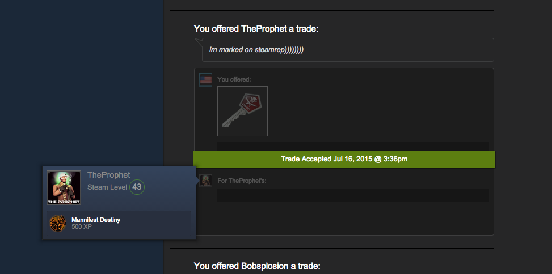The width and height of the screenshot is (552, 274).
Task: Open the Mannifest Destiny badge title
Action: 96,220
